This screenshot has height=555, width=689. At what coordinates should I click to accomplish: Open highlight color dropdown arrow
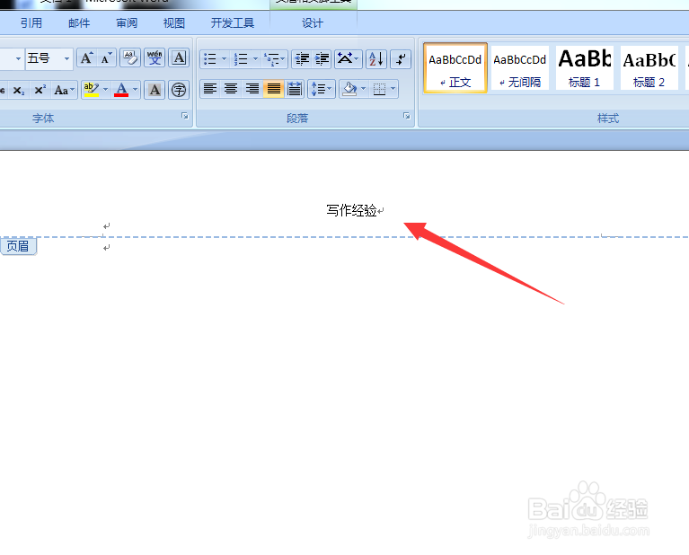click(x=105, y=90)
